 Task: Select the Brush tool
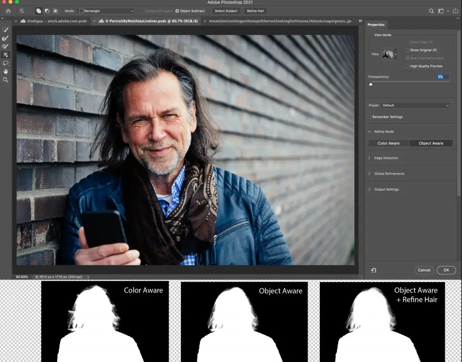click(5, 46)
